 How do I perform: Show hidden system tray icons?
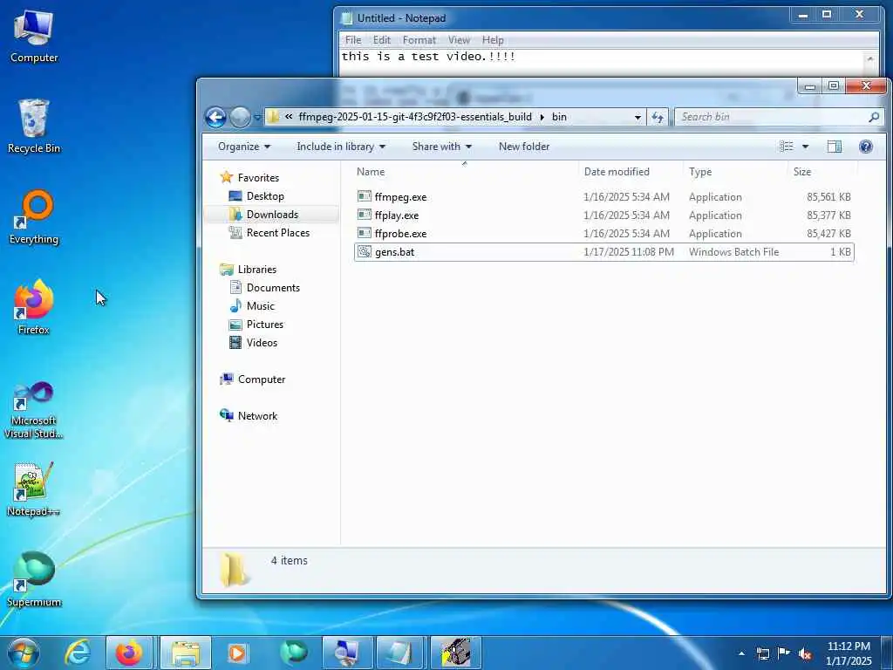(x=741, y=653)
